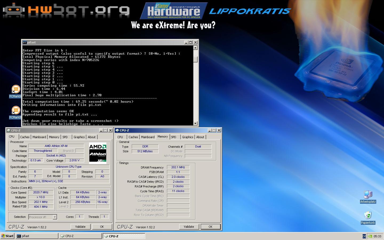Click the 2.016 V core voltage value
Screen dimensions: 384x240
coord(74,160)
